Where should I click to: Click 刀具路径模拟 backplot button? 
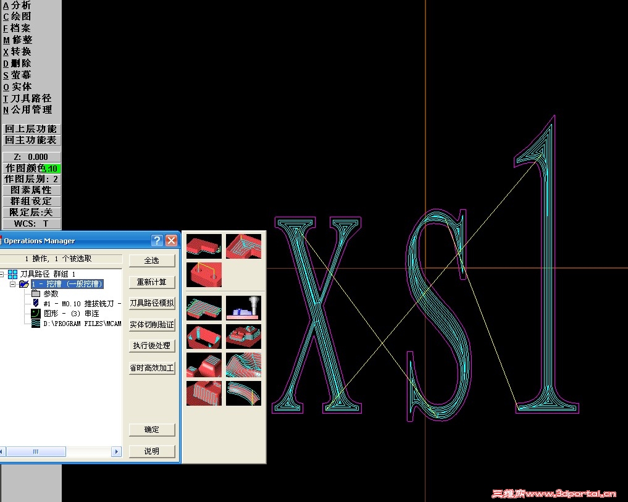pos(152,303)
